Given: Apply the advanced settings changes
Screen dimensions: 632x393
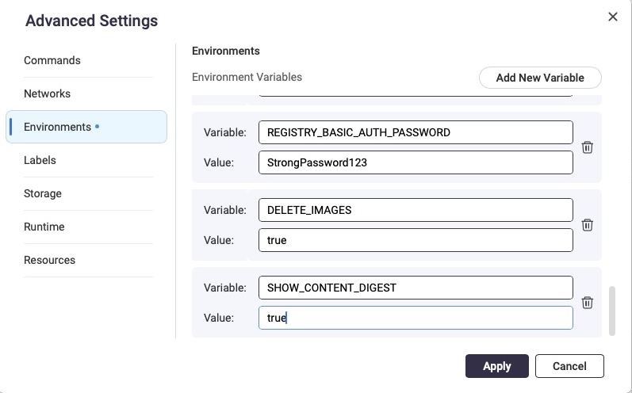Looking at the screenshot, I should click(496, 366).
